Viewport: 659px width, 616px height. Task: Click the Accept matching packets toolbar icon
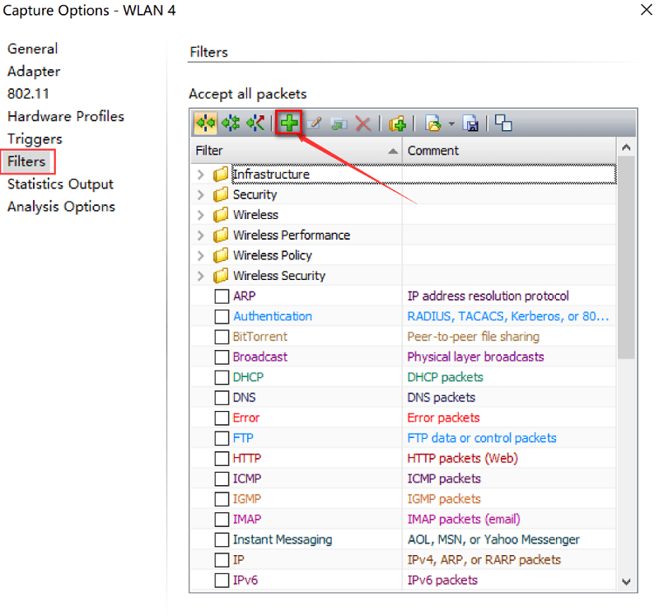pyautogui.click(x=231, y=123)
